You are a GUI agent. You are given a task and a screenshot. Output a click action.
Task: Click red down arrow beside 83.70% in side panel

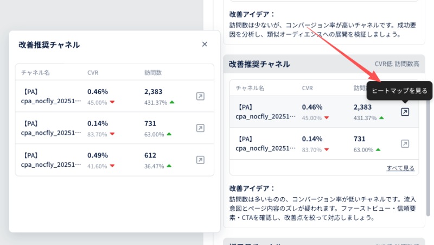tap(327, 150)
